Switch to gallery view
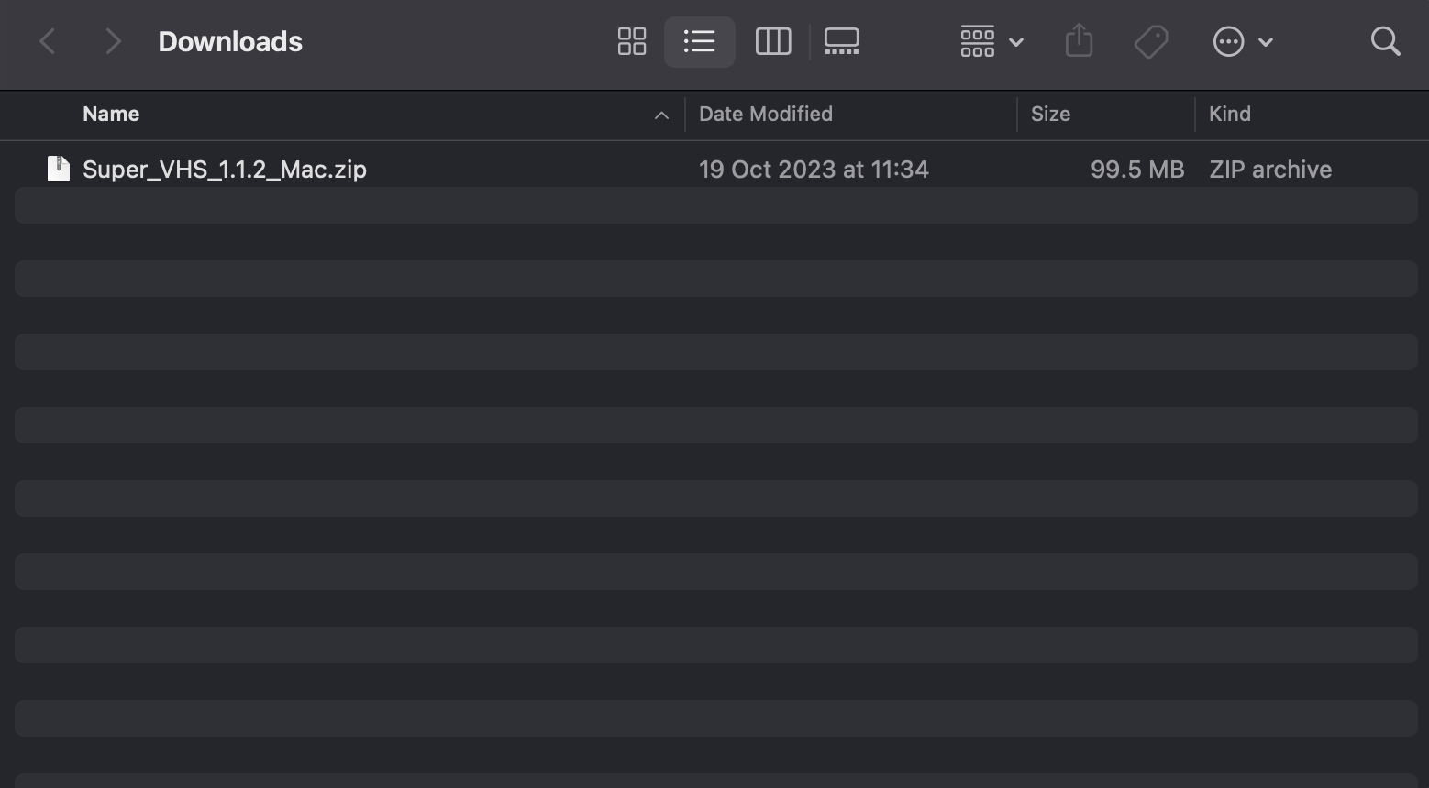Screen dimensions: 1429x788 click(x=841, y=41)
